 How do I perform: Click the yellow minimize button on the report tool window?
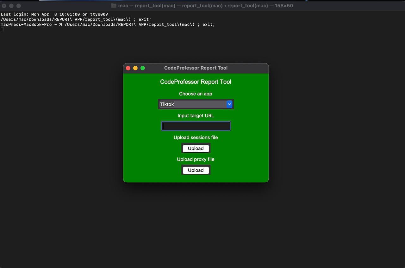tap(135, 68)
